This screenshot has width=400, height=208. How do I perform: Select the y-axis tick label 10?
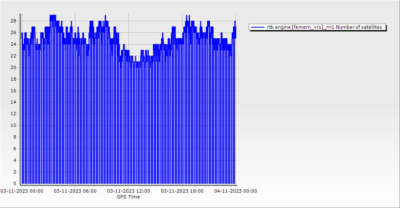click(13, 125)
